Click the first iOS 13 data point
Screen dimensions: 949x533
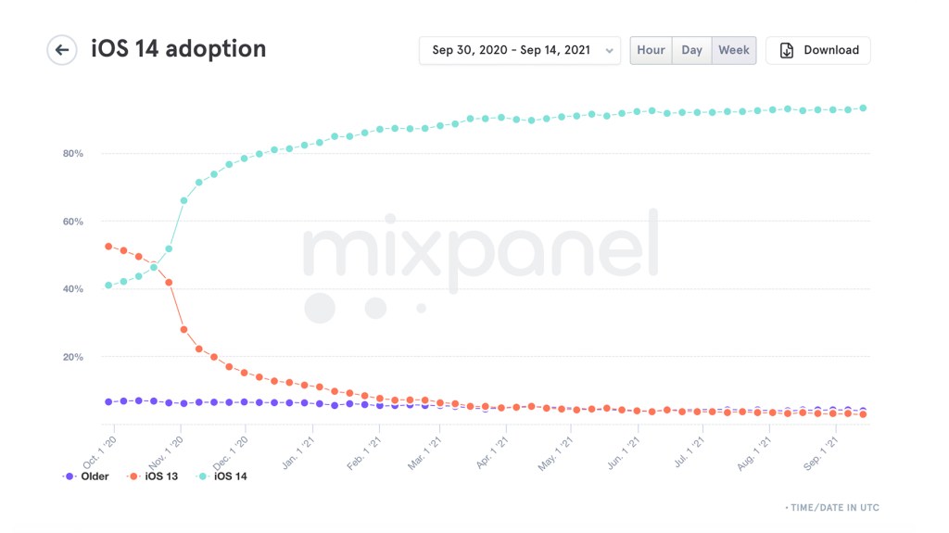(x=108, y=247)
